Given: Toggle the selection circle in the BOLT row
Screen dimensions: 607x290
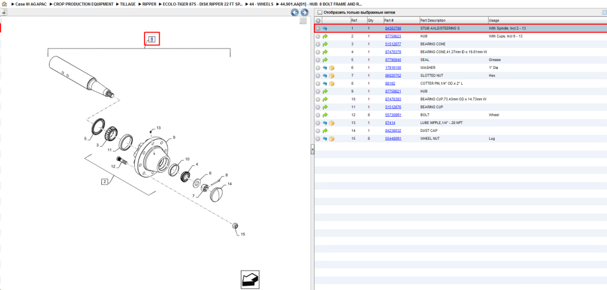Looking at the screenshot, I should click(318, 115).
